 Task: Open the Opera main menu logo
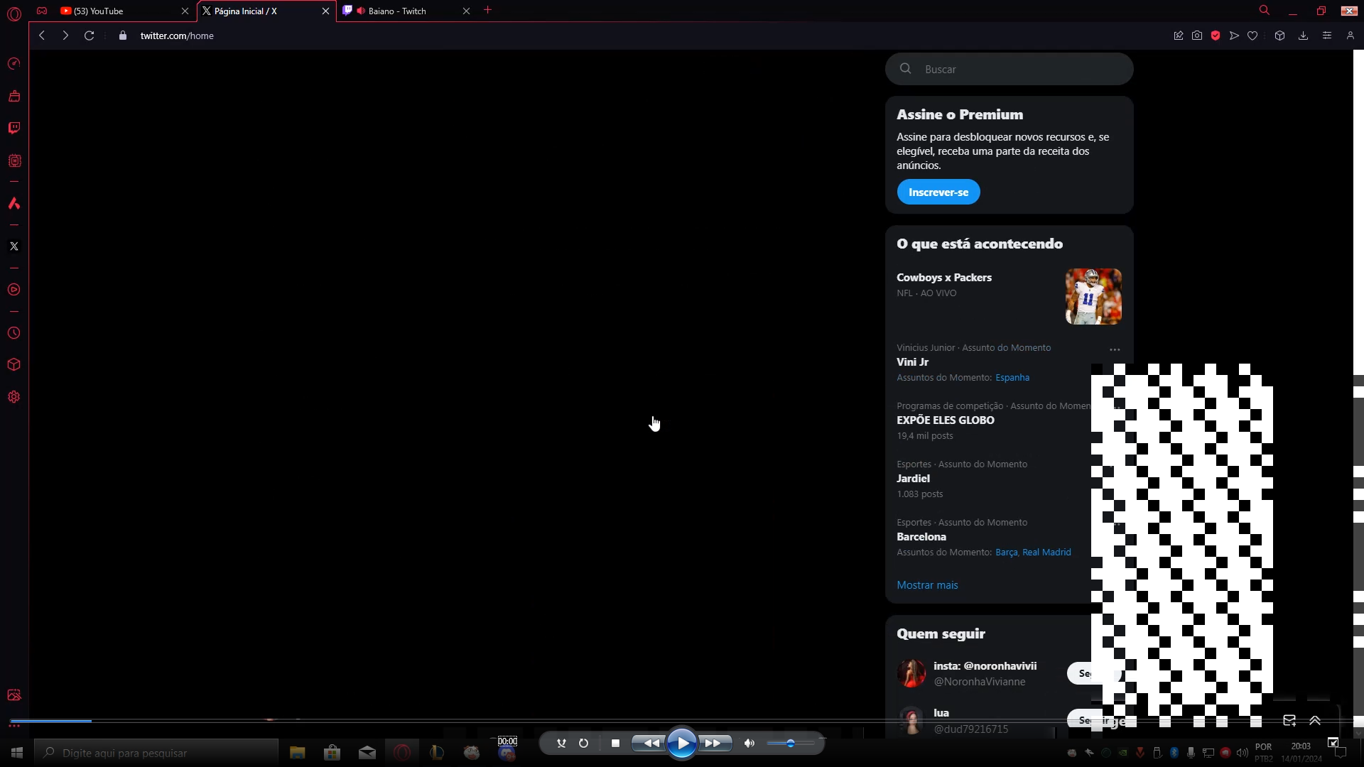[13, 13]
